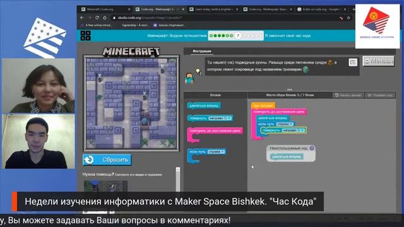This screenshot has width=404, height=227.
Task: Select 'двигаться вперед' block inside the repeat loop
Action: (272, 118)
